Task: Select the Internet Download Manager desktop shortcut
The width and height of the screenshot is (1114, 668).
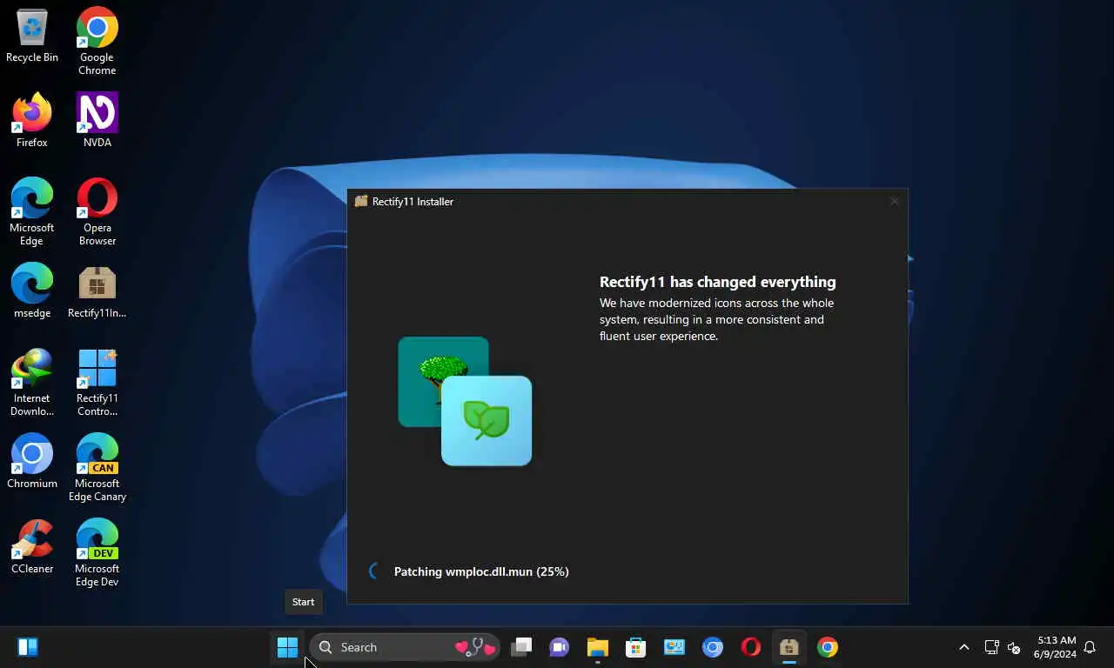Action: click(x=32, y=383)
